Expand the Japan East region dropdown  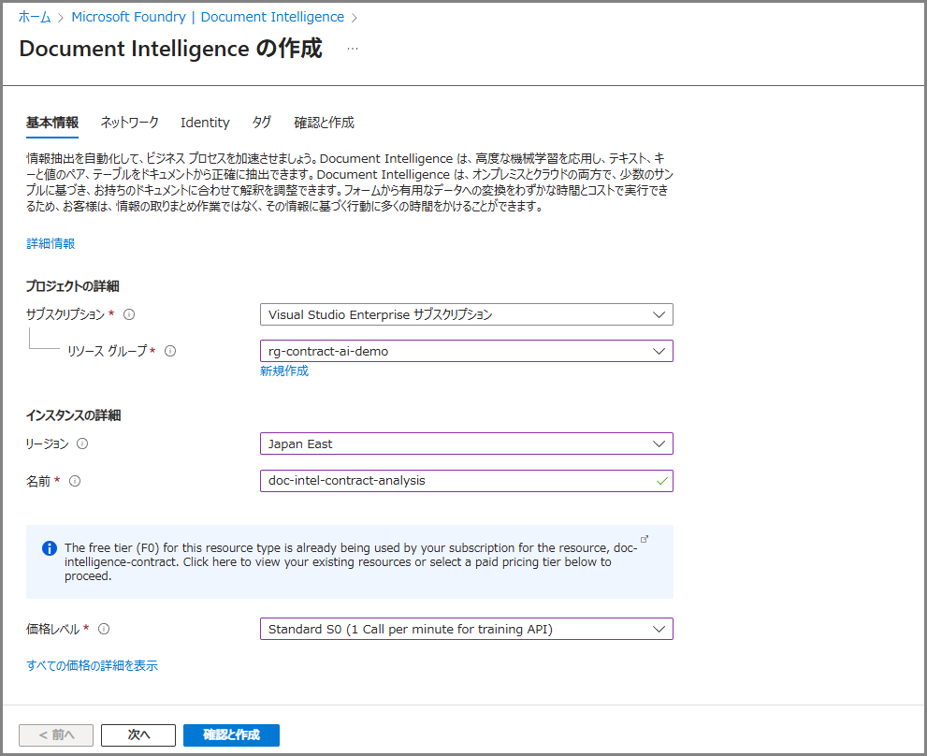point(466,443)
